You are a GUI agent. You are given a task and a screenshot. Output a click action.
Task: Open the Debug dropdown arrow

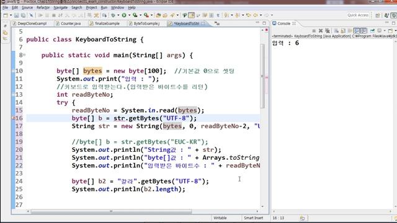click(118, 15)
